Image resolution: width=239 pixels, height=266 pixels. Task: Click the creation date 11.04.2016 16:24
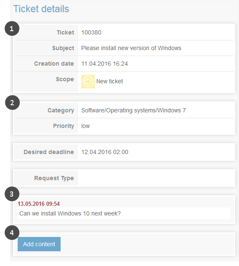coord(104,64)
